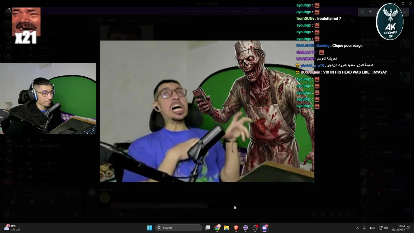414x233 pixels.
Task: Click the abdouch16 username in chat
Action: (x=306, y=52)
